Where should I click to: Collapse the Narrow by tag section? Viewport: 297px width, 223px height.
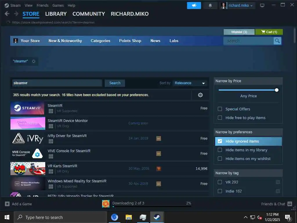pyautogui.click(x=248, y=173)
